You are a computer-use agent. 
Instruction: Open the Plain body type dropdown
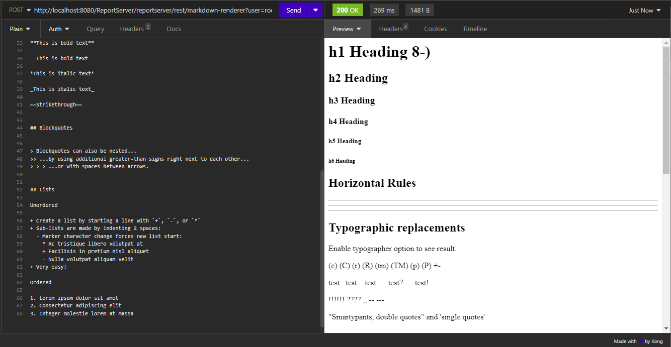(x=20, y=29)
